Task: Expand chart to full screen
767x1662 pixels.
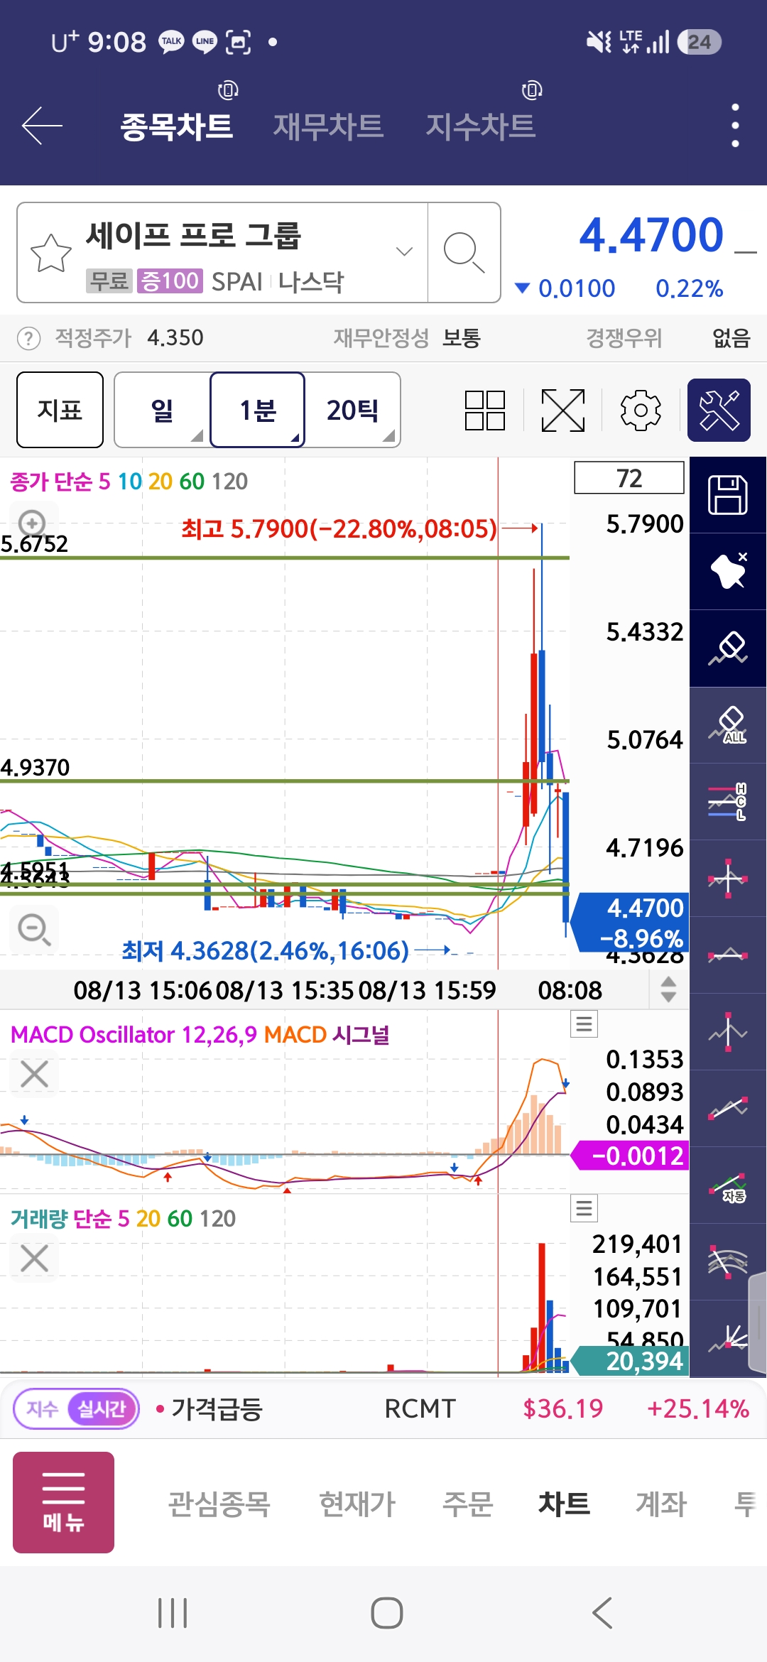Action: pos(563,411)
